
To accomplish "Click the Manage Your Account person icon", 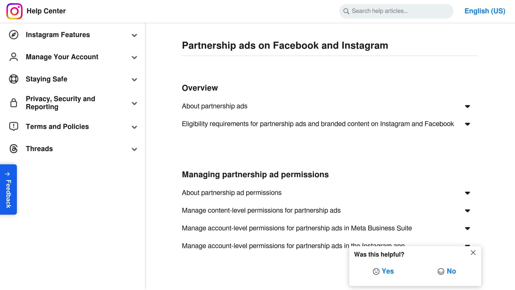I will coord(13,57).
